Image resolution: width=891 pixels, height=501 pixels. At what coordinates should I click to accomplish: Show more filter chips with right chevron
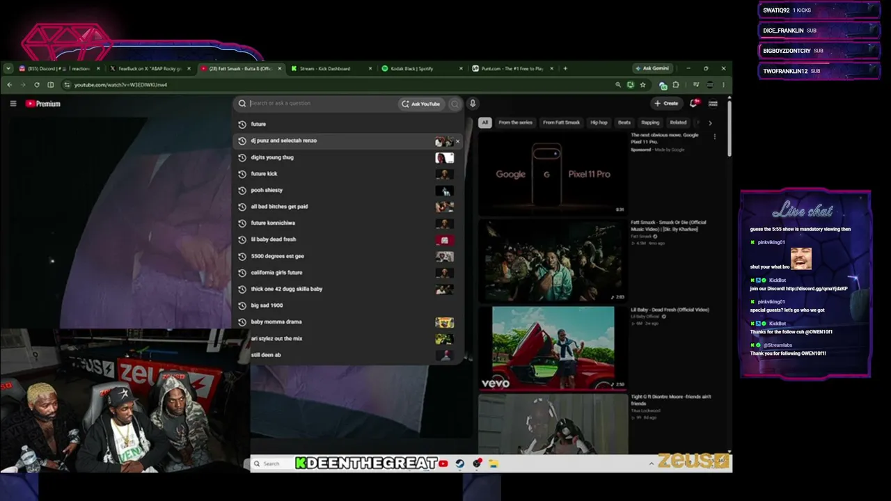tap(710, 123)
